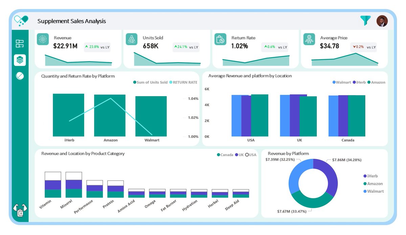
Task: Click the $7.39M (32.25%) donut label
Action: (280, 159)
